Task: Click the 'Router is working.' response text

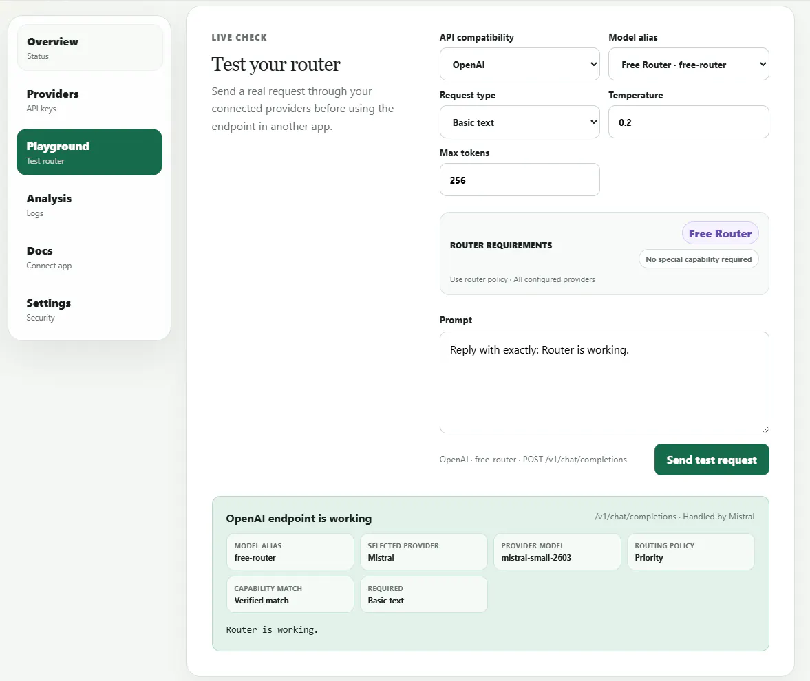Action: coord(272,630)
